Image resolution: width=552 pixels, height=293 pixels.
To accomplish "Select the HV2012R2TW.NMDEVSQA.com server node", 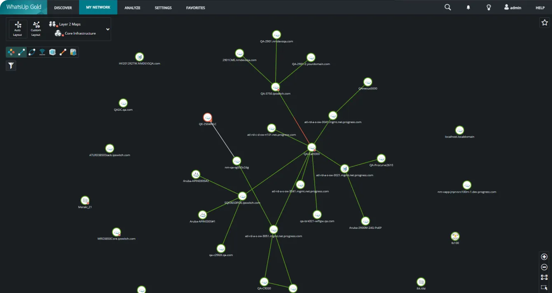I will click(x=140, y=57).
